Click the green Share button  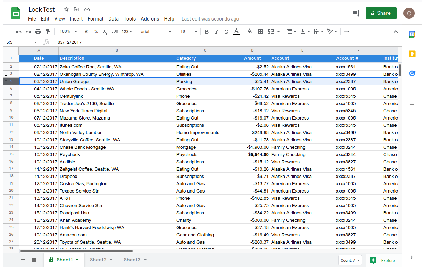[x=381, y=13]
